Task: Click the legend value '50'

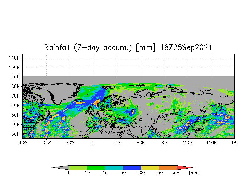Action: [123, 173]
